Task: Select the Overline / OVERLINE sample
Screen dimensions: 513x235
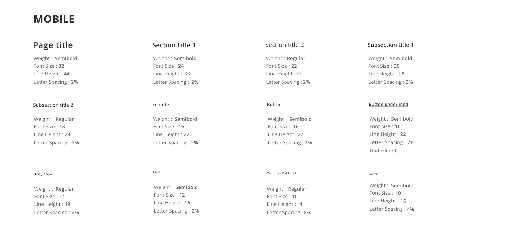Action: [x=282, y=174]
